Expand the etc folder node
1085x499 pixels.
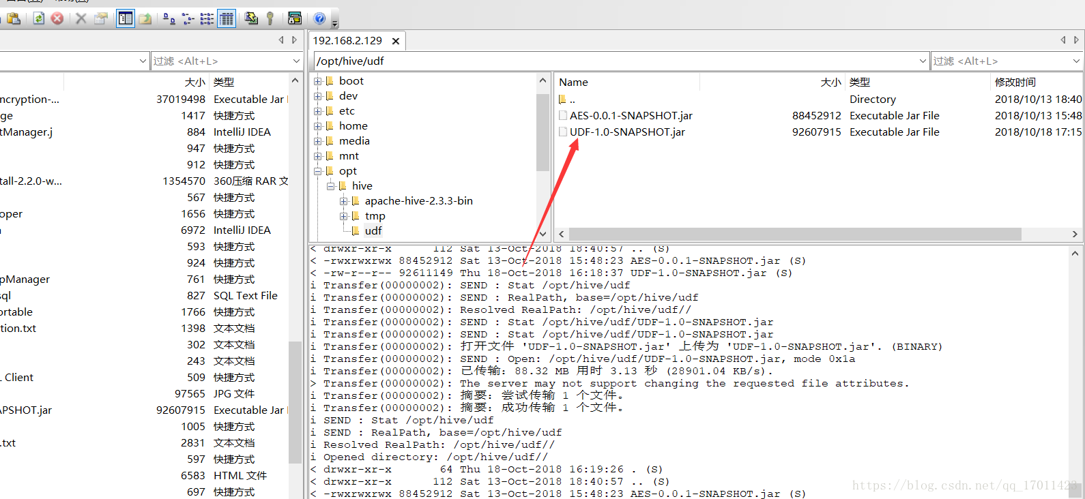[318, 111]
